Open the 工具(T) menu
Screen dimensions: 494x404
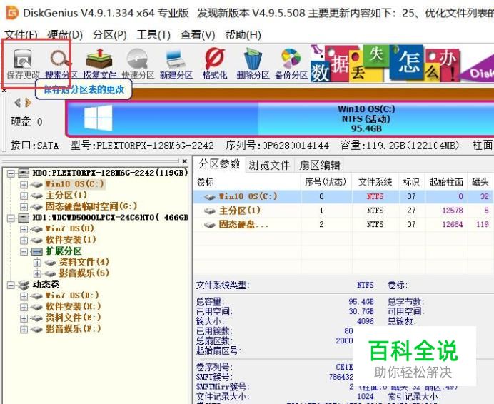coord(153,34)
